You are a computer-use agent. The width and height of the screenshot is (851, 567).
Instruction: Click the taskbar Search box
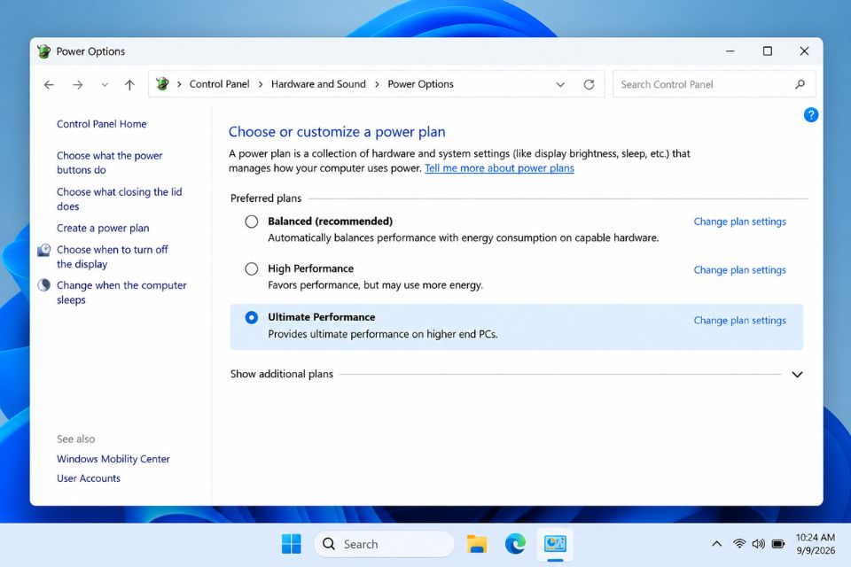[x=384, y=544]
